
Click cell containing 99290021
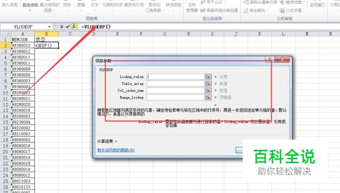click(x=23, y=98)
